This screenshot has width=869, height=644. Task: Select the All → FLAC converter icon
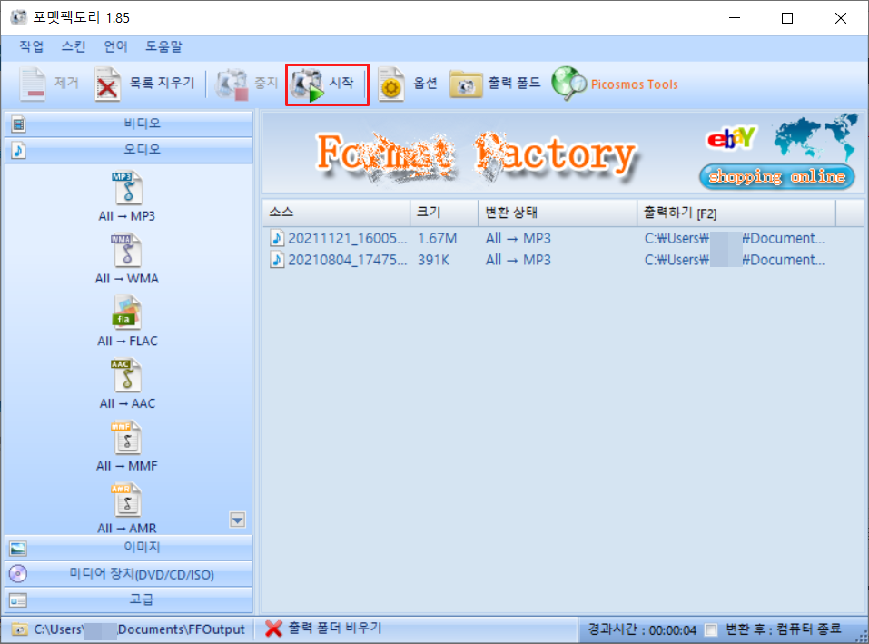pyautogui.click(x=127, y=312)
